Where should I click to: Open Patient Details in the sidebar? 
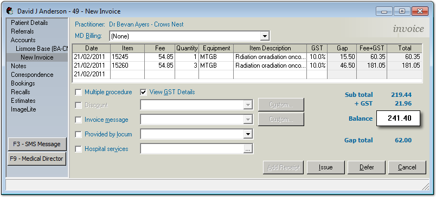pyautogui.click(x=29, y=23)
